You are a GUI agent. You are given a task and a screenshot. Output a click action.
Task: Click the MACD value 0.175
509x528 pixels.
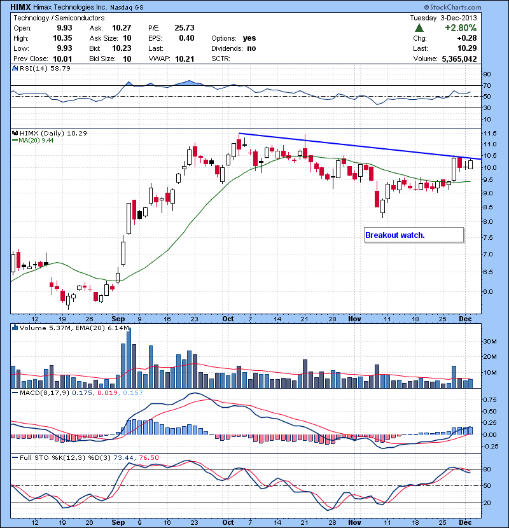[82, 393]
